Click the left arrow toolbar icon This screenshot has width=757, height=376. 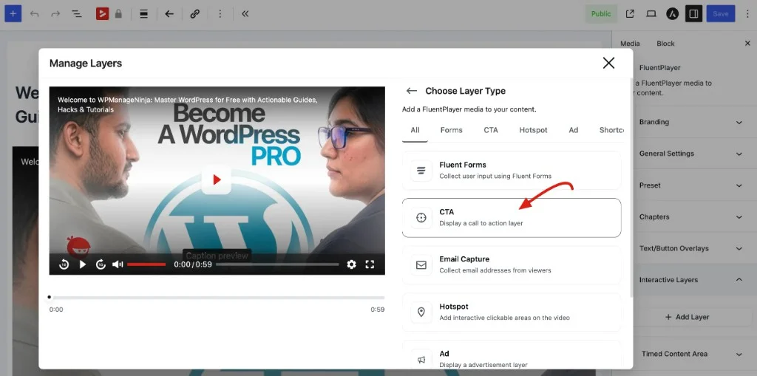tap(169, 13)
